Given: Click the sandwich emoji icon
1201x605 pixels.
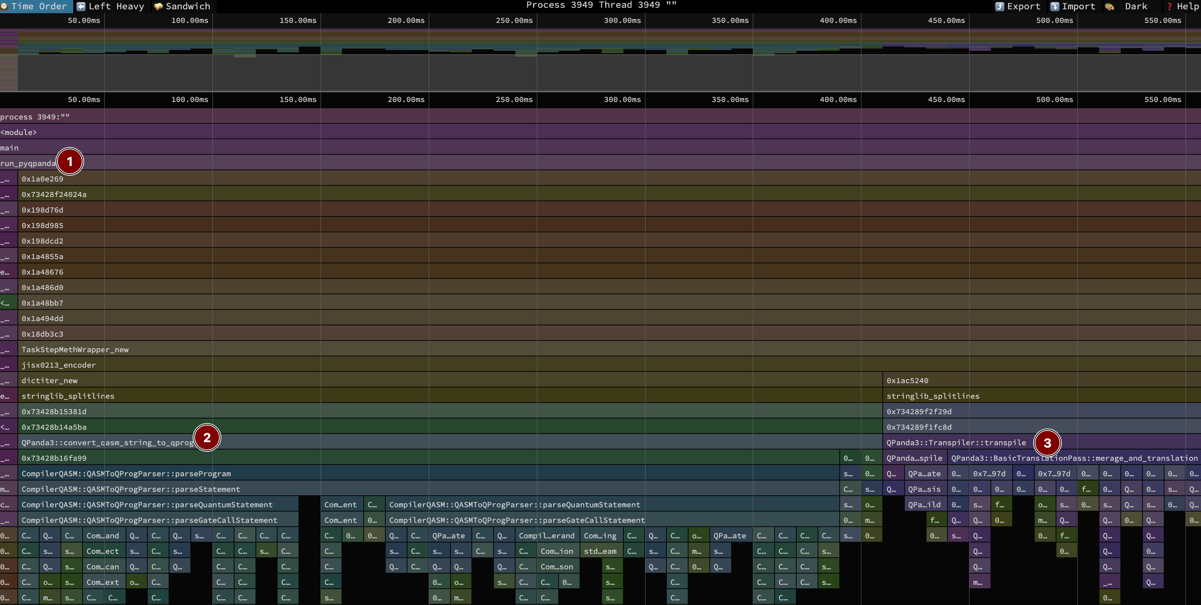Looking at the screenshot, I should pos(158,7).
